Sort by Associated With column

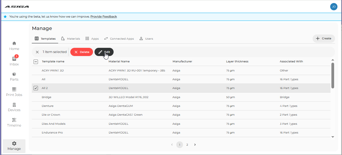click(x=291, y=61)
